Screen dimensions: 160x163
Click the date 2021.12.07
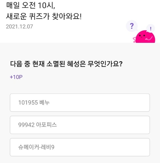[x=19, y=27]
